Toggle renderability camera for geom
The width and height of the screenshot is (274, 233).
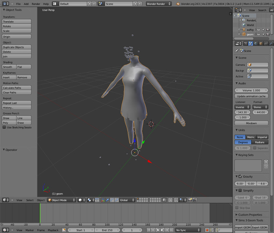click(268, 34)
